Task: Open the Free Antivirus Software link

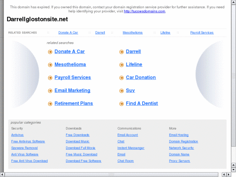Action: (x=28, y=142)
